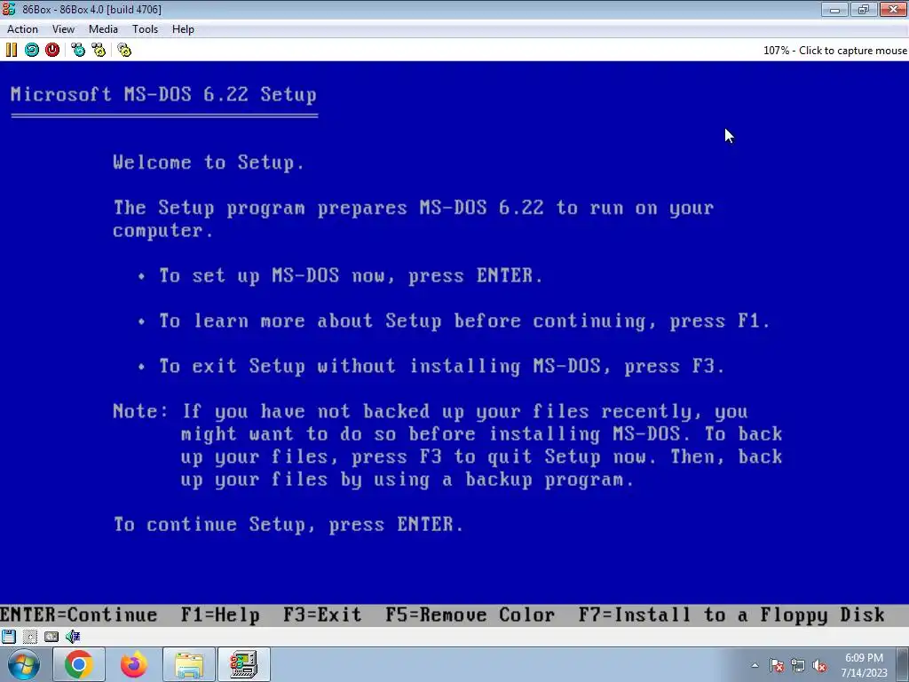Click the 'Welcome to Setup.' line
This screenshot has width=909, height=682.
(x=209, y=163)
